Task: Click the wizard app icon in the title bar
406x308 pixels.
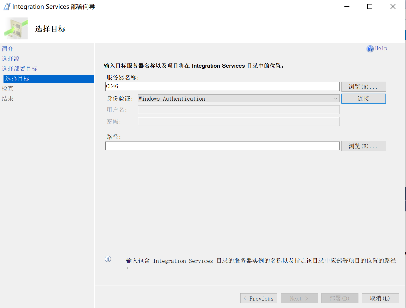Action: pyautogui.click(x=7, y=6)
